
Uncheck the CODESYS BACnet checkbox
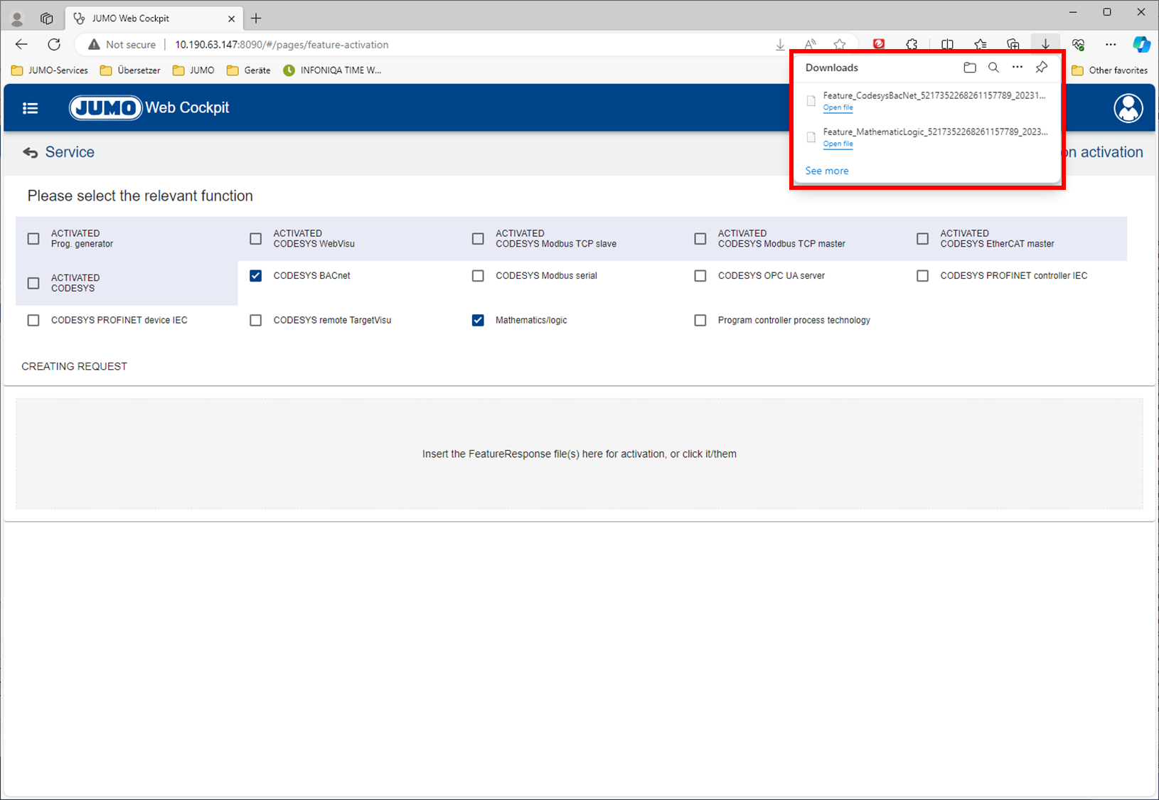click(256, 276)
